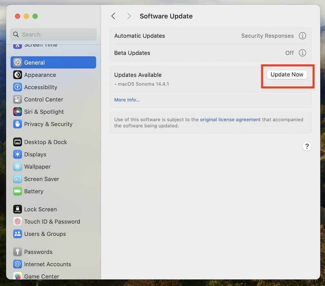Click the Update Now button
Viewport: 325px width, 286px height.
point(287,75)
